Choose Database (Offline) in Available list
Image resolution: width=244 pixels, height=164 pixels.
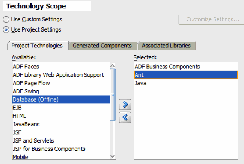[x=36, y=100]
